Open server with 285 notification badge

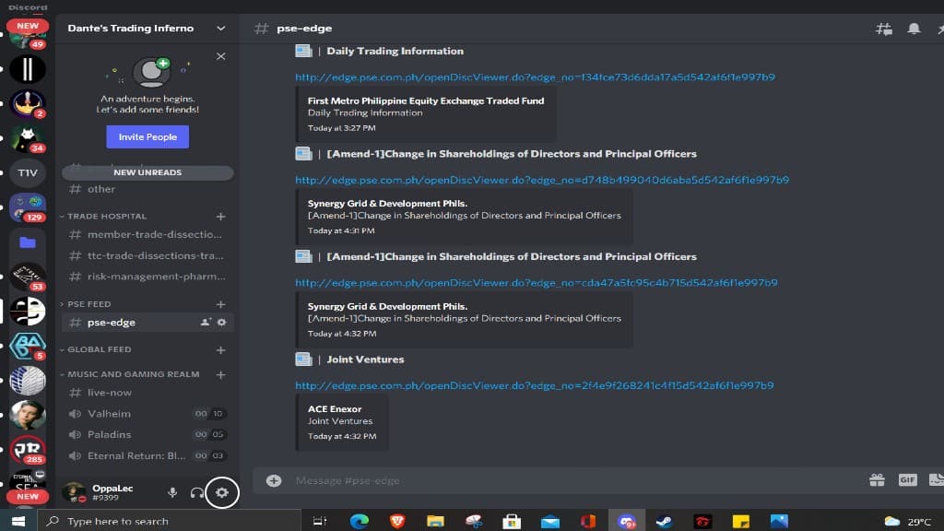pyautogui.click(x=27, y=450)
